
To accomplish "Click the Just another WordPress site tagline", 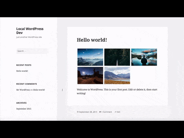I will tap(29, 37).
